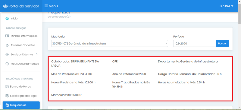Expand the Serviços Externos chevron
Screen dimensions: 241x110
tap(37, 54)
